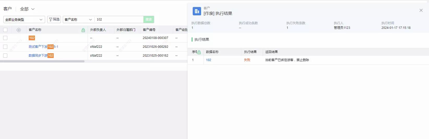Open the 客户名称 search field selector
The image size is (429, 139).
(x=78, y=19)
